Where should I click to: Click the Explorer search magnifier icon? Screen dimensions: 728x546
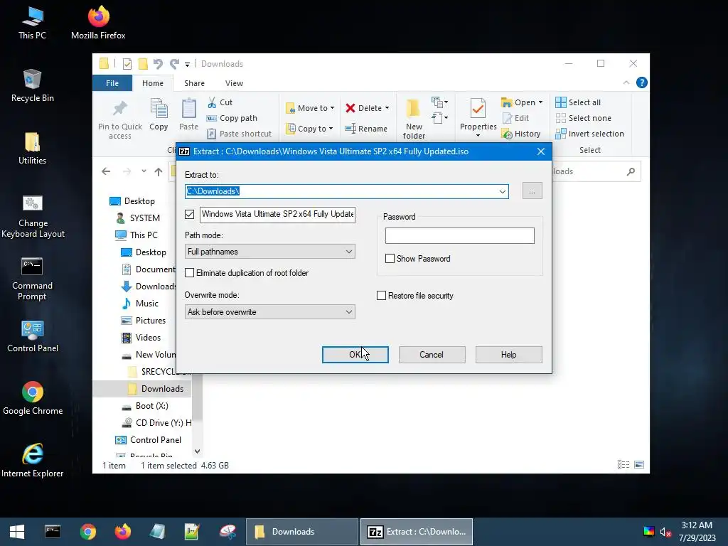click(x=631, y=171)
